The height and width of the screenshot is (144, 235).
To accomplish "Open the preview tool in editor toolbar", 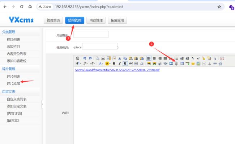I will [98, 58].
